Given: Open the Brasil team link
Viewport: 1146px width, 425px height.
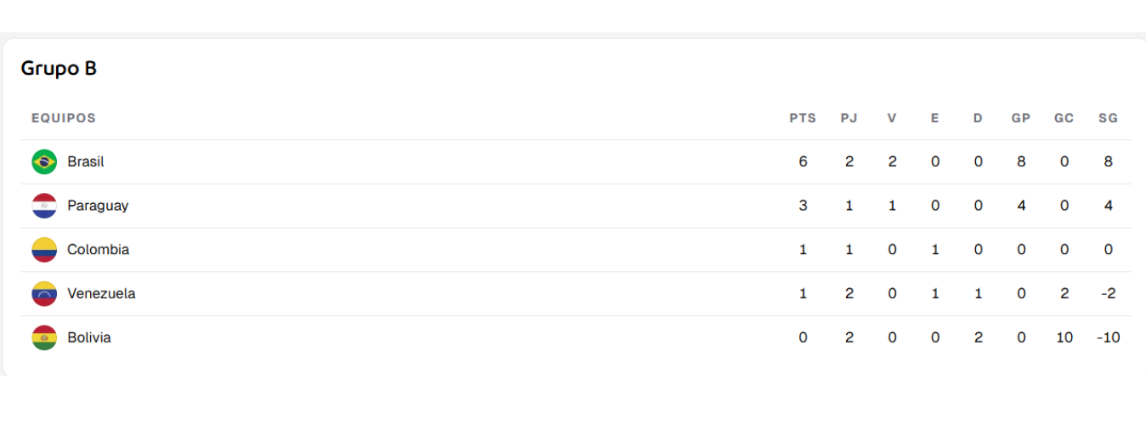Looking at the screenshot, I should (86, 161).
